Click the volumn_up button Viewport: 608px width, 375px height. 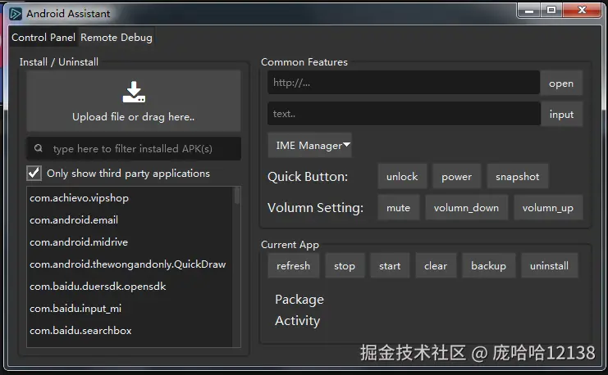(548, 208)
